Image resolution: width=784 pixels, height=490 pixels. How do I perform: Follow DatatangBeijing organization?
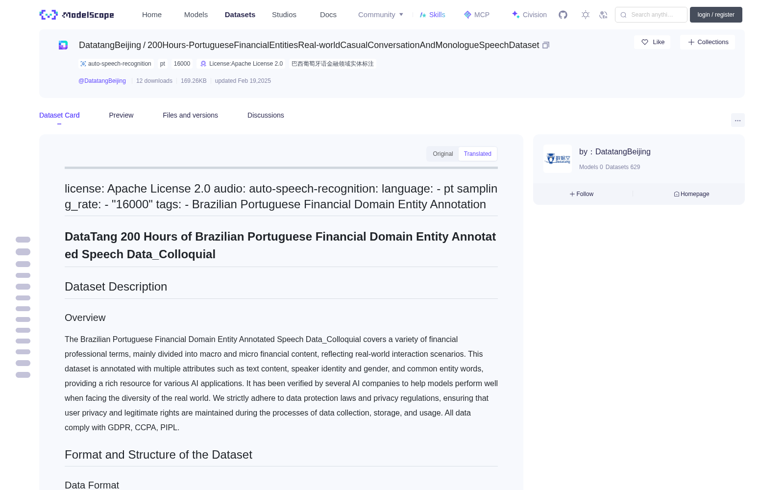pos(582,194)
